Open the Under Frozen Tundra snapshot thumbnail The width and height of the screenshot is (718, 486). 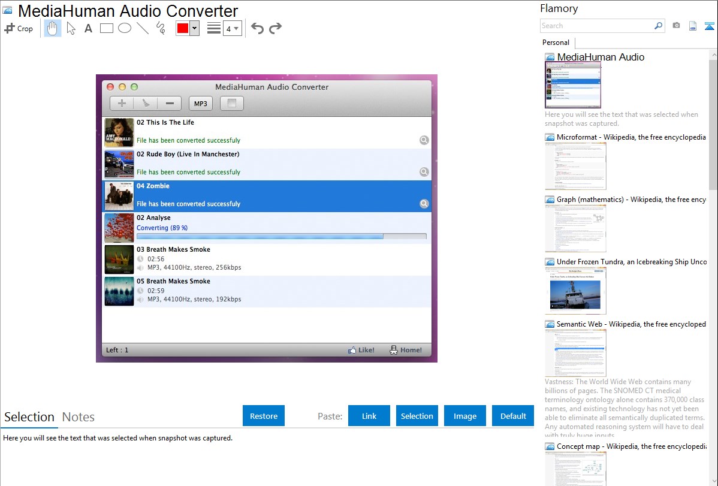(575, 291)
